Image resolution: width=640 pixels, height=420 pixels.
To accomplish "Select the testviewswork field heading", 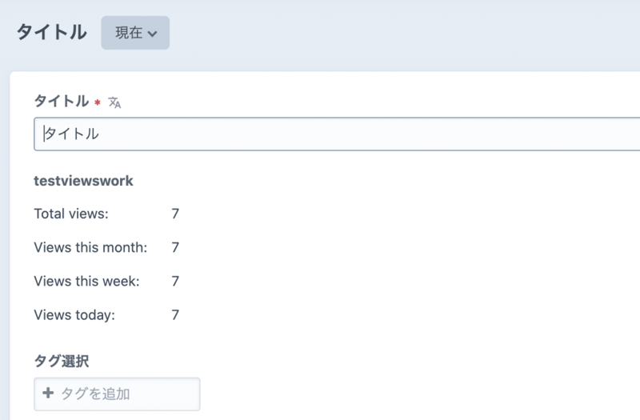I will pyautogui.click(x=83, y=181).
